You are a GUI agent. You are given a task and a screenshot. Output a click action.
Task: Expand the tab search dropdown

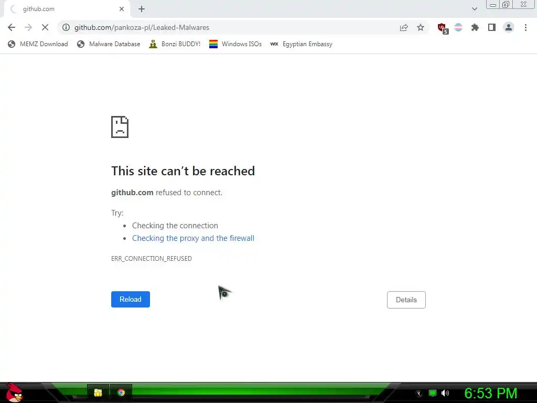pos(474,9)
